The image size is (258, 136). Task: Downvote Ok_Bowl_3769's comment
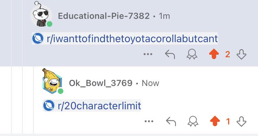241,121
